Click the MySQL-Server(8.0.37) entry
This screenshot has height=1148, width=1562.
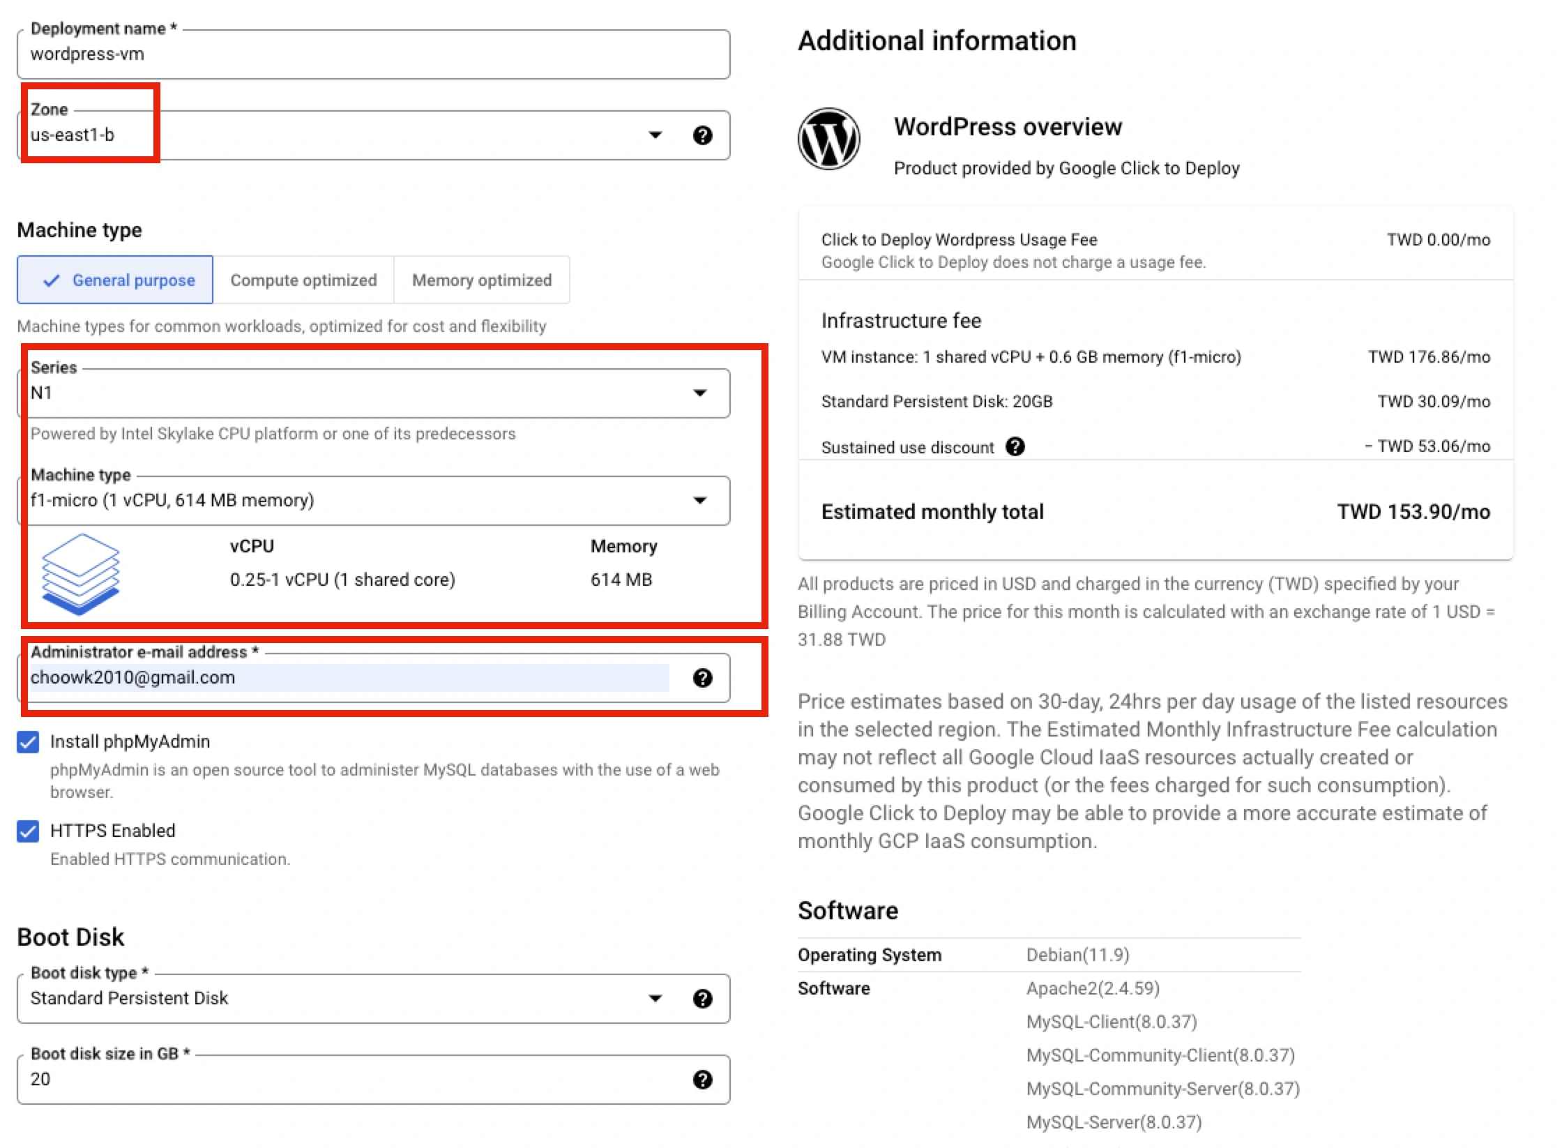pos(1114,1122)
